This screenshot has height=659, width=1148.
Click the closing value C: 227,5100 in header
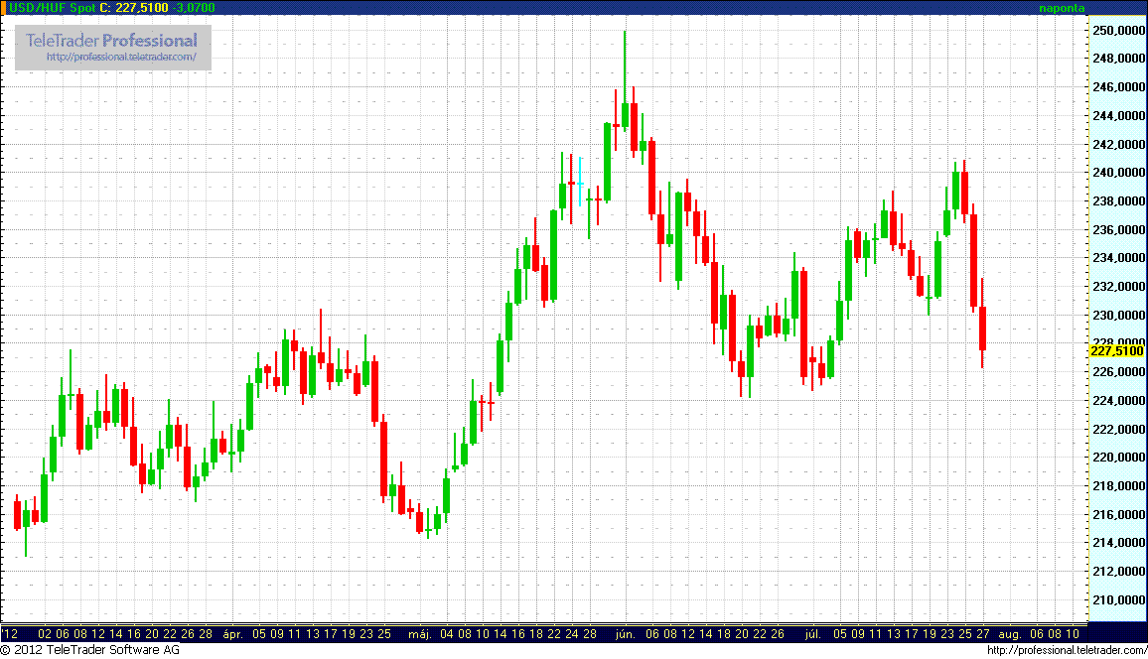pos(142,7)
